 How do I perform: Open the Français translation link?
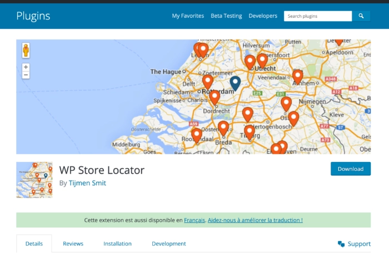point(194,220)
